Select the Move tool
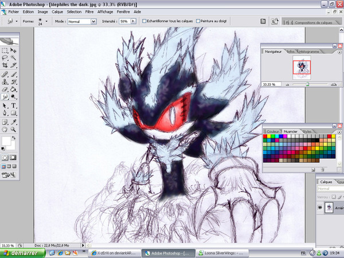This screenshot has width=344, height=258. pyautogui.click(x=13, y=50)
